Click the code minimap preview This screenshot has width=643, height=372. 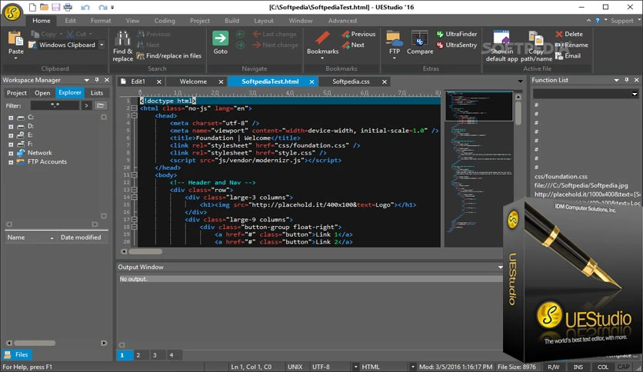click(478, 168)
